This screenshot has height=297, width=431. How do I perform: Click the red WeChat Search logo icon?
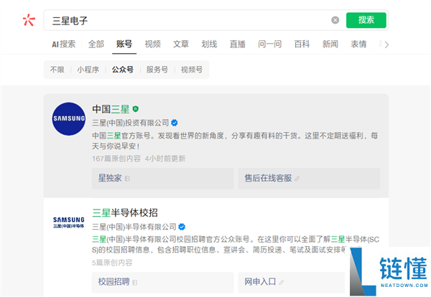tap(29, 20)
